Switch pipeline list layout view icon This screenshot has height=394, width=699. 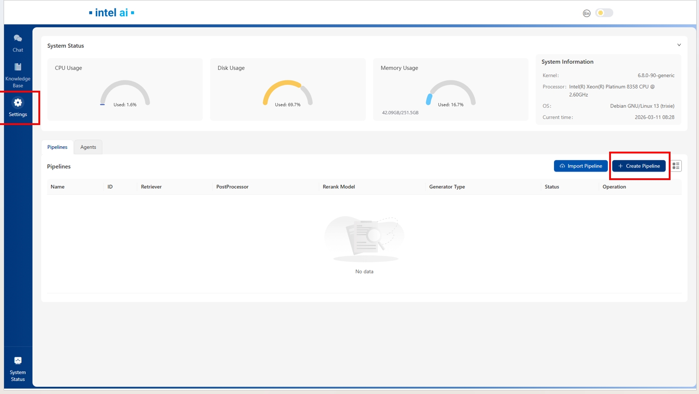pos(676,166)
